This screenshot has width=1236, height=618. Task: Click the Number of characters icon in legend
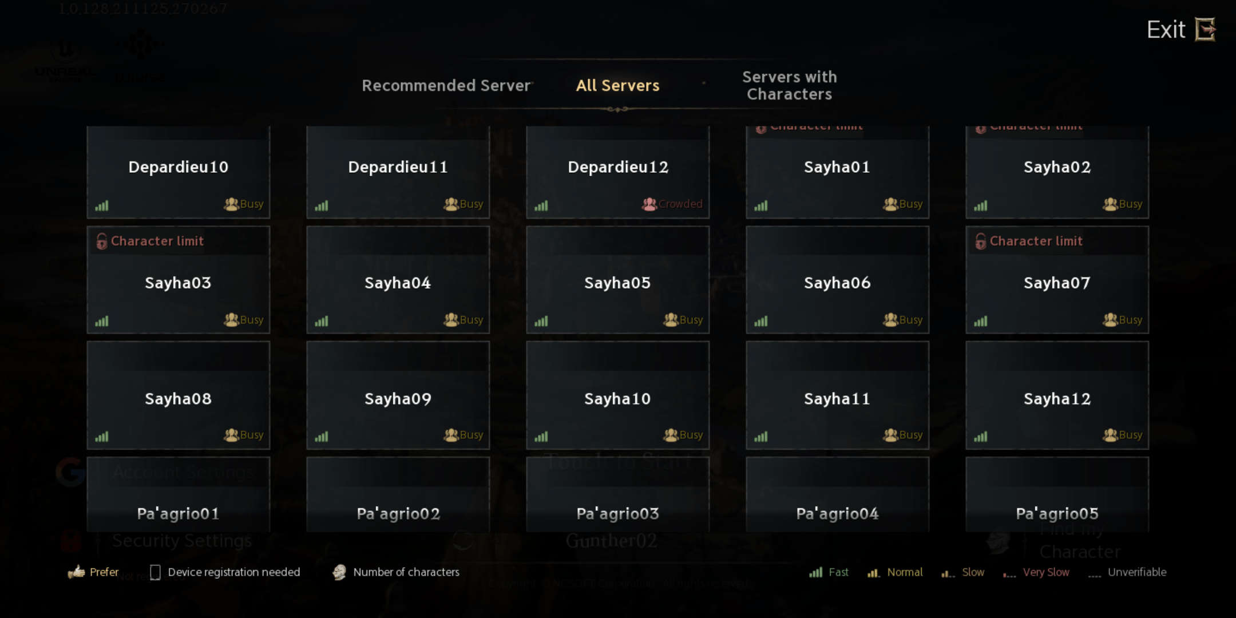point(338,572)
